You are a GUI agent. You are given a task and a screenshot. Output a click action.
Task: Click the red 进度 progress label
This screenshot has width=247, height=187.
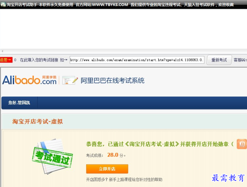[6, 60]
